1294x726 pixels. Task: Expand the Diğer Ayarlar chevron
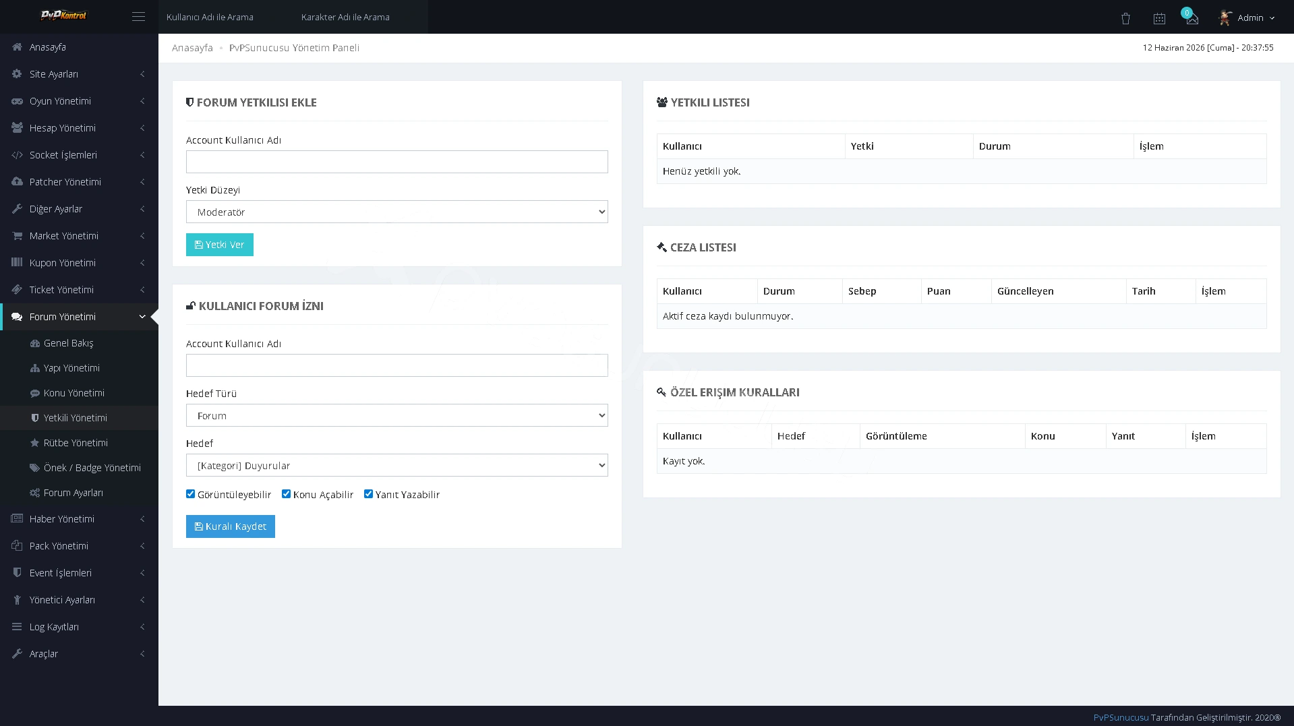(x=142, y=209)
